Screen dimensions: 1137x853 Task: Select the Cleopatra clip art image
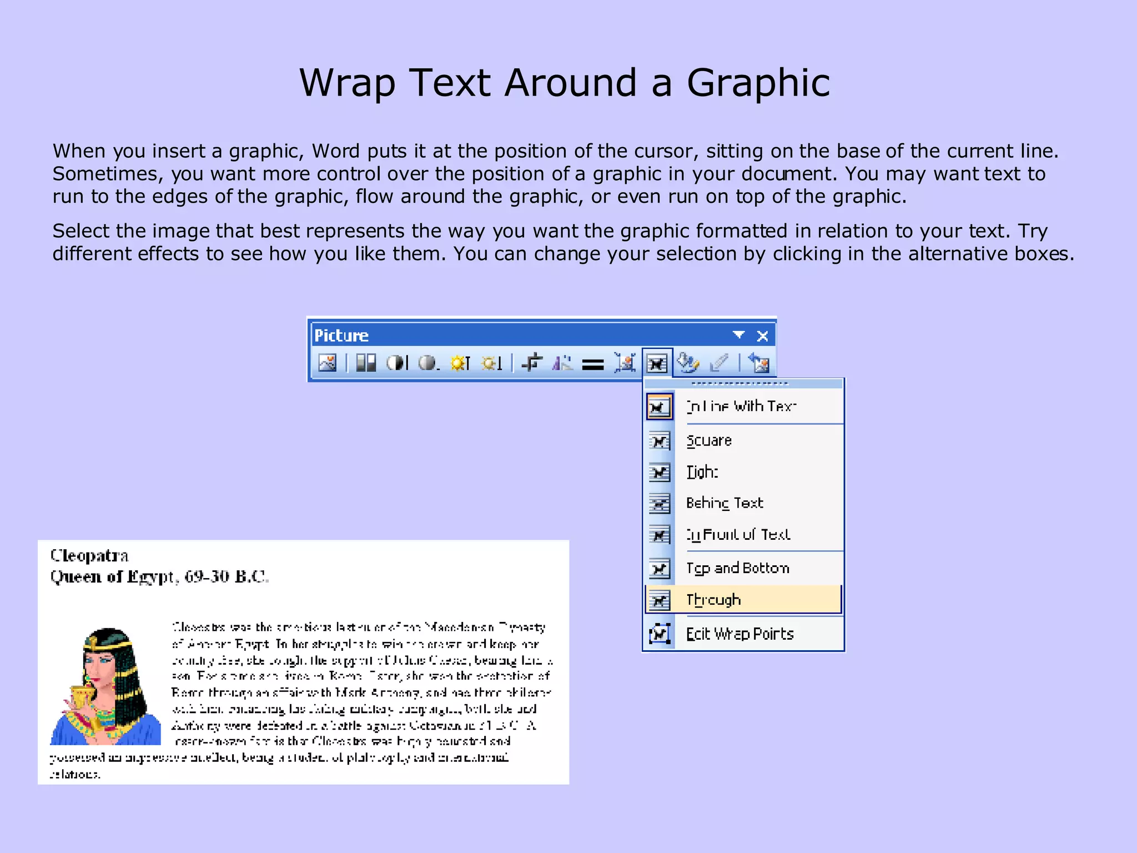[105, 686]
